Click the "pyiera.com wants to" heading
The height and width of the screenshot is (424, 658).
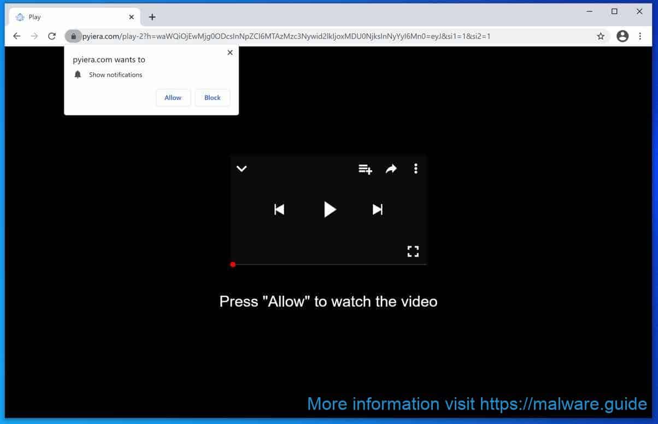pos(109,60)
